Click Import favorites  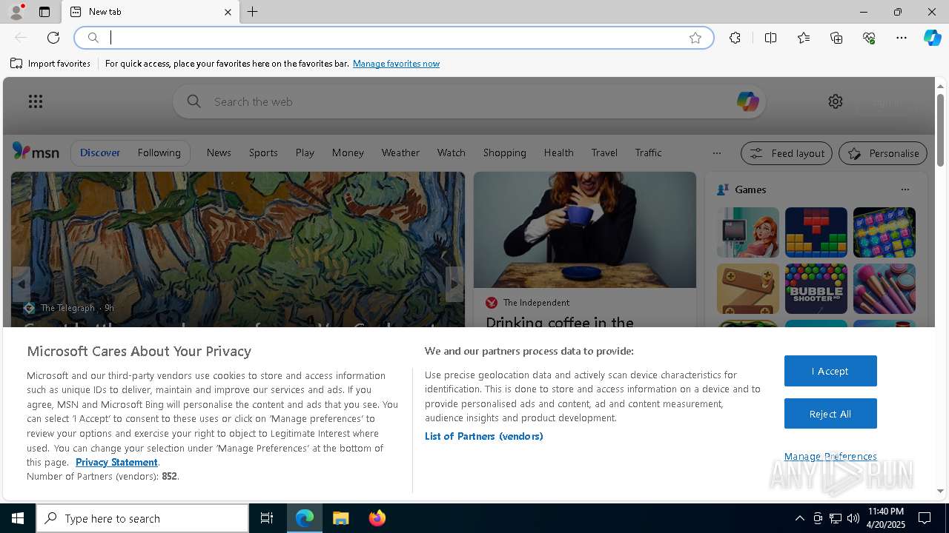click(x=50, y=64)
